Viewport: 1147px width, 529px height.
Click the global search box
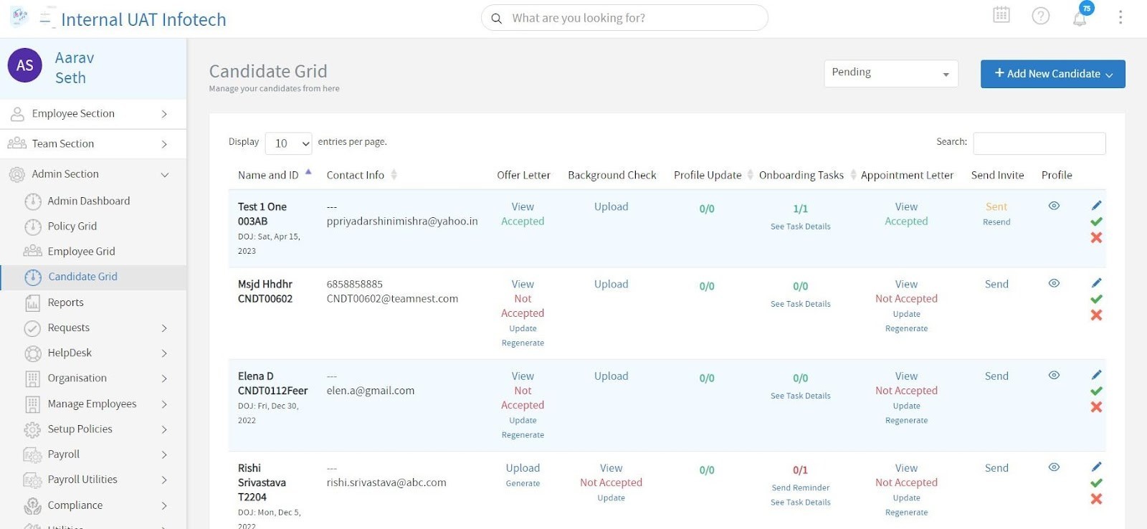pyautogui.click(x=624, y=18)
